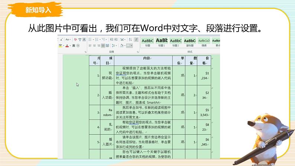Screen dimensions: 295x166
Task: Click the Distributed alignment icon
Action: 107,46
